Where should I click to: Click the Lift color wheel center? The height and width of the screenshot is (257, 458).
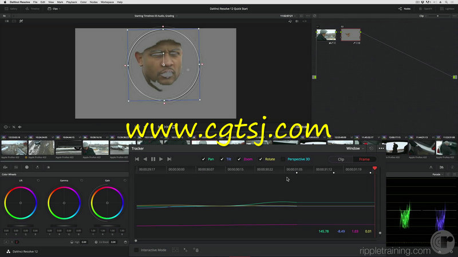pyautogui.click(x=21, y=203)
